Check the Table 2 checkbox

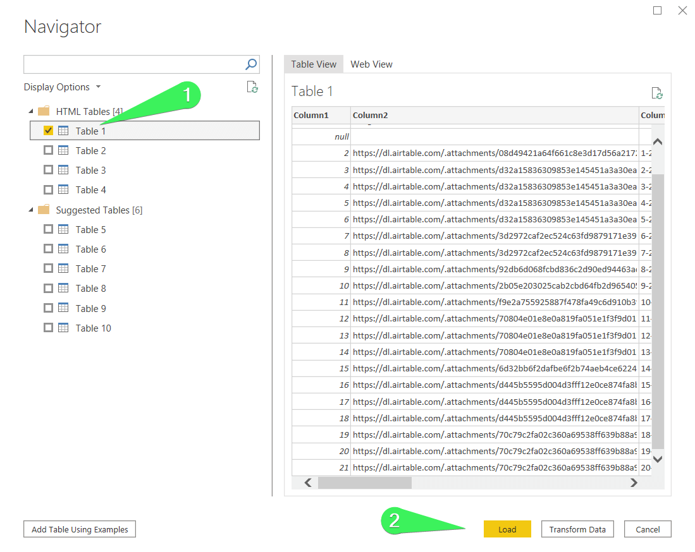pos(48,150)
